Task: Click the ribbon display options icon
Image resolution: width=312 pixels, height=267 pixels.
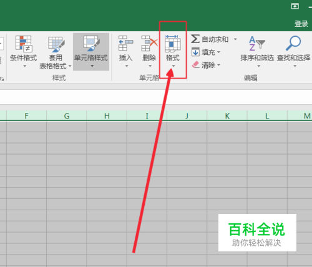Action: click(x=295, y=6)
